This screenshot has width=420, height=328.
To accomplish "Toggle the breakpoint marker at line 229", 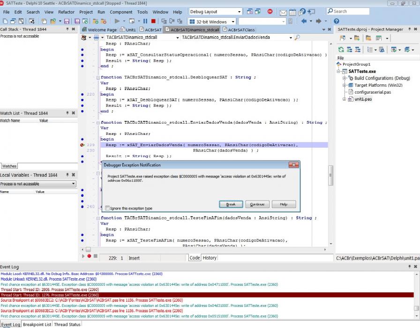I will (x=82, y=145).
